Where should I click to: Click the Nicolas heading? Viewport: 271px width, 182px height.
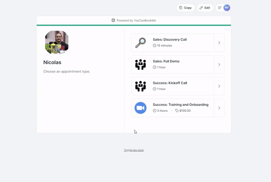click(x=52, y=62)
